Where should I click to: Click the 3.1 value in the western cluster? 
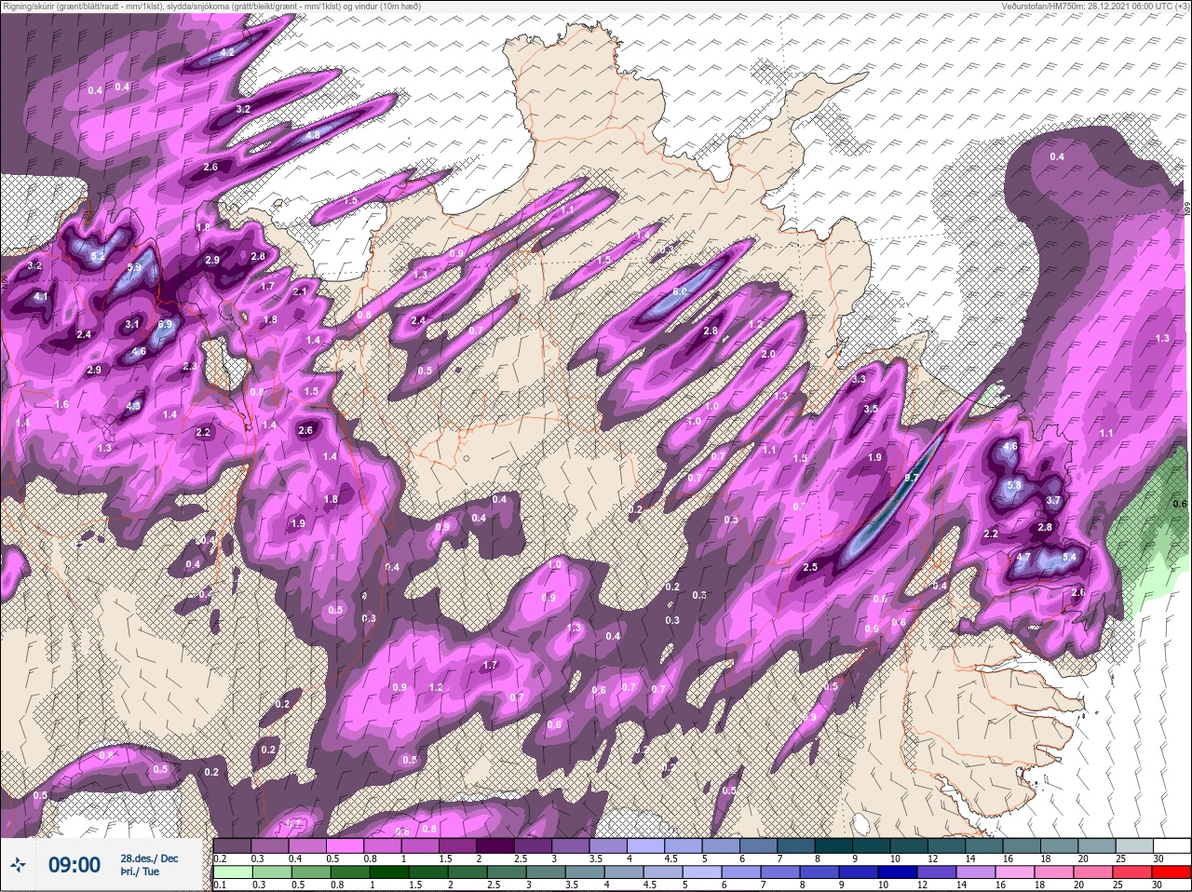pyautogui.click(x=131, y=324)
